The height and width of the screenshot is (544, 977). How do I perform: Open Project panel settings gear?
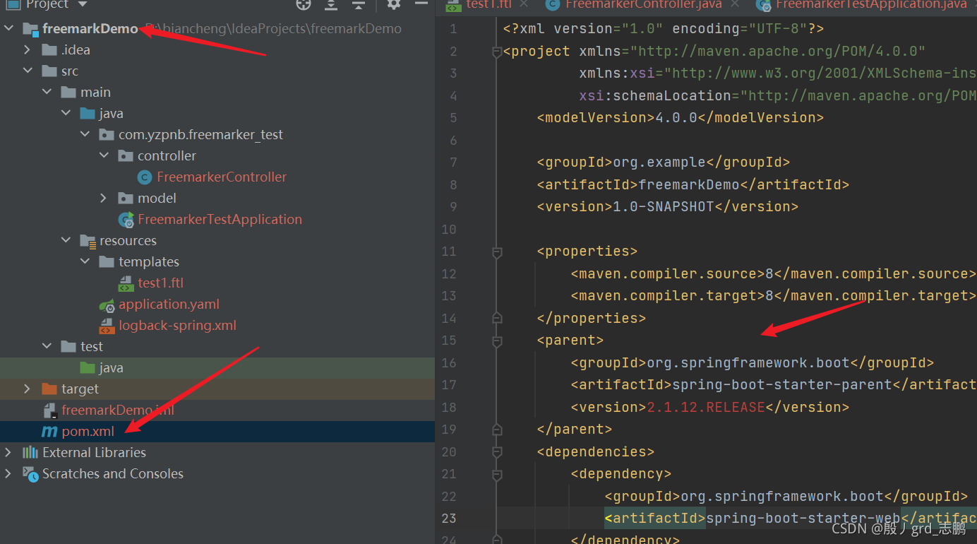coord(394,4)
